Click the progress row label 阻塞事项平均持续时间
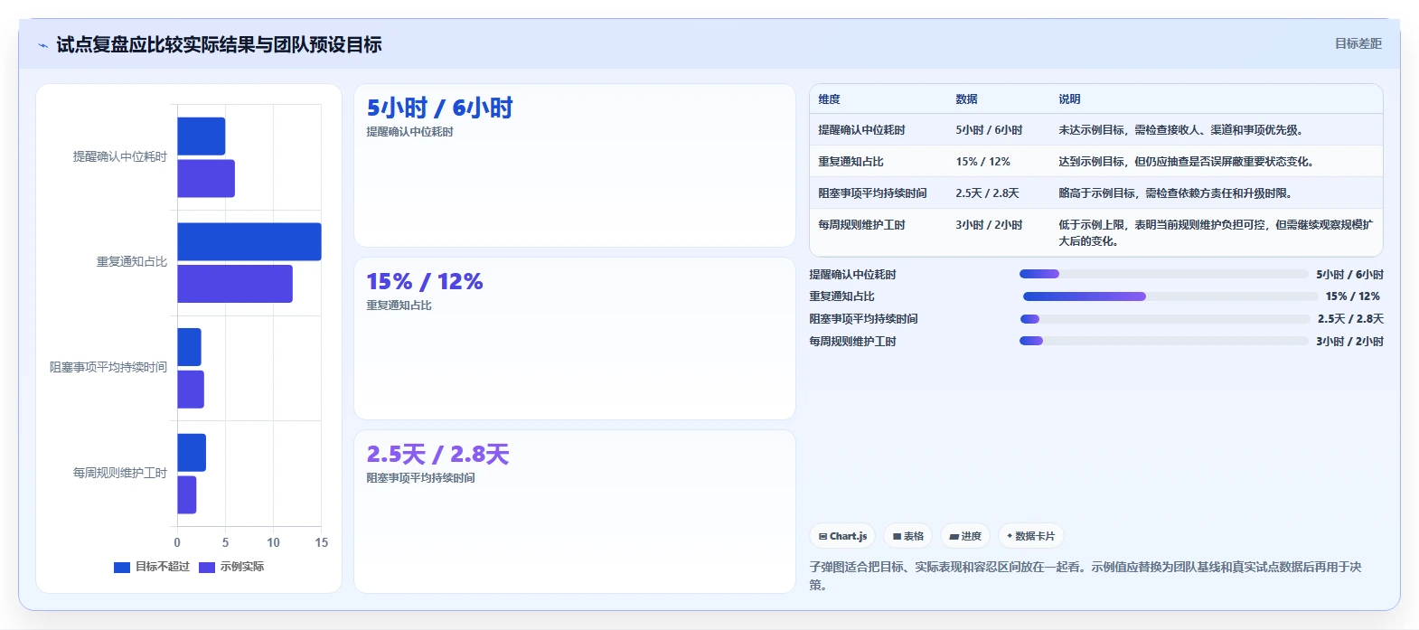Viewport: 1419px width, 630px height. click(x=863, y=319)
